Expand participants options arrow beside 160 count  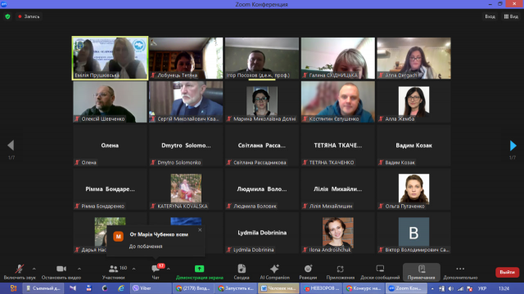pos(134,269)
